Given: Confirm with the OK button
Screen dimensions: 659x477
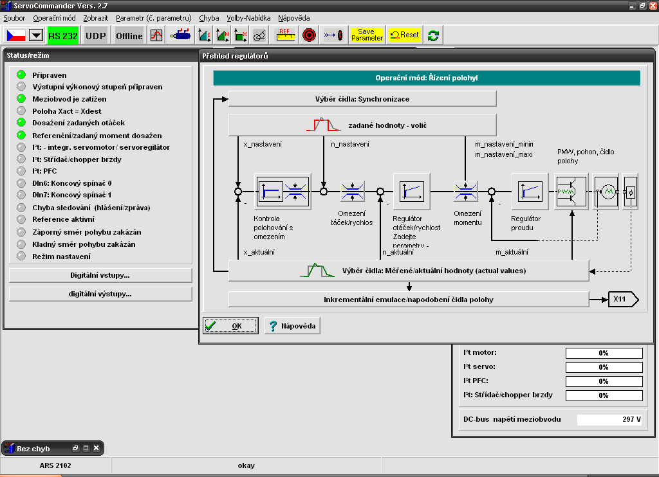Looking at the screenshot, I should tap(230, 326).
